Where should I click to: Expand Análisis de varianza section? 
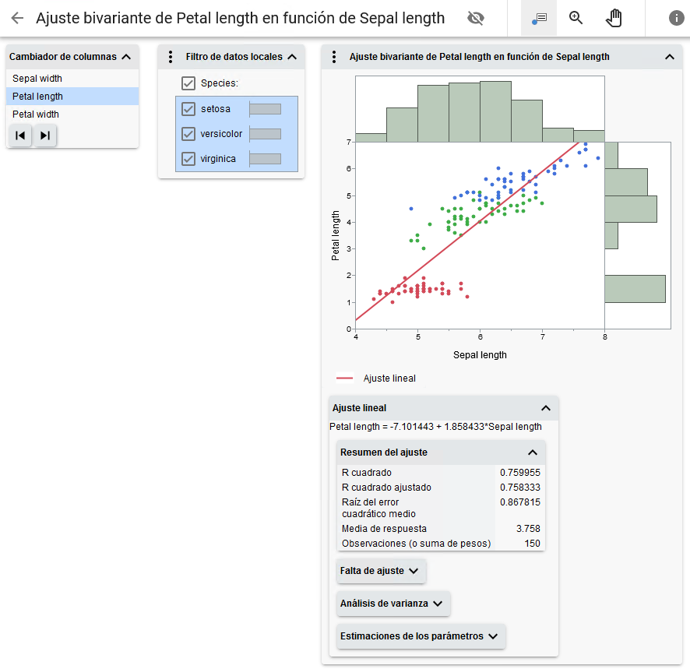tap(393, 604)
